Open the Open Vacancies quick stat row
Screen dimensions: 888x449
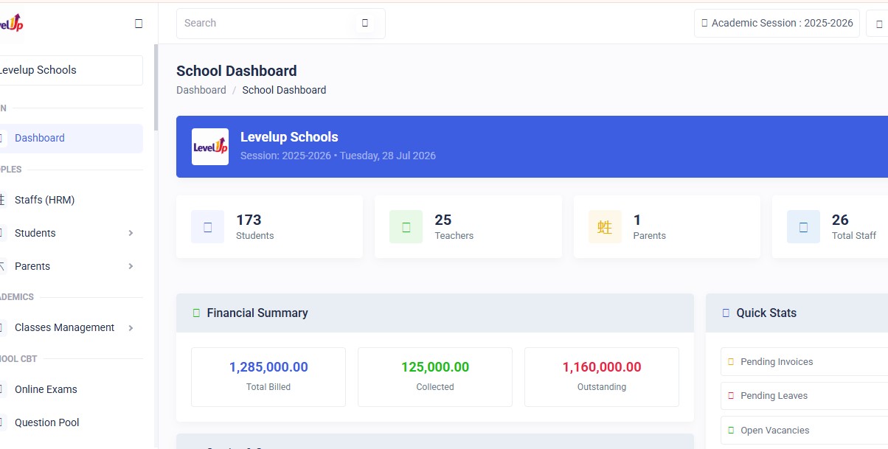tap(804, 431)
